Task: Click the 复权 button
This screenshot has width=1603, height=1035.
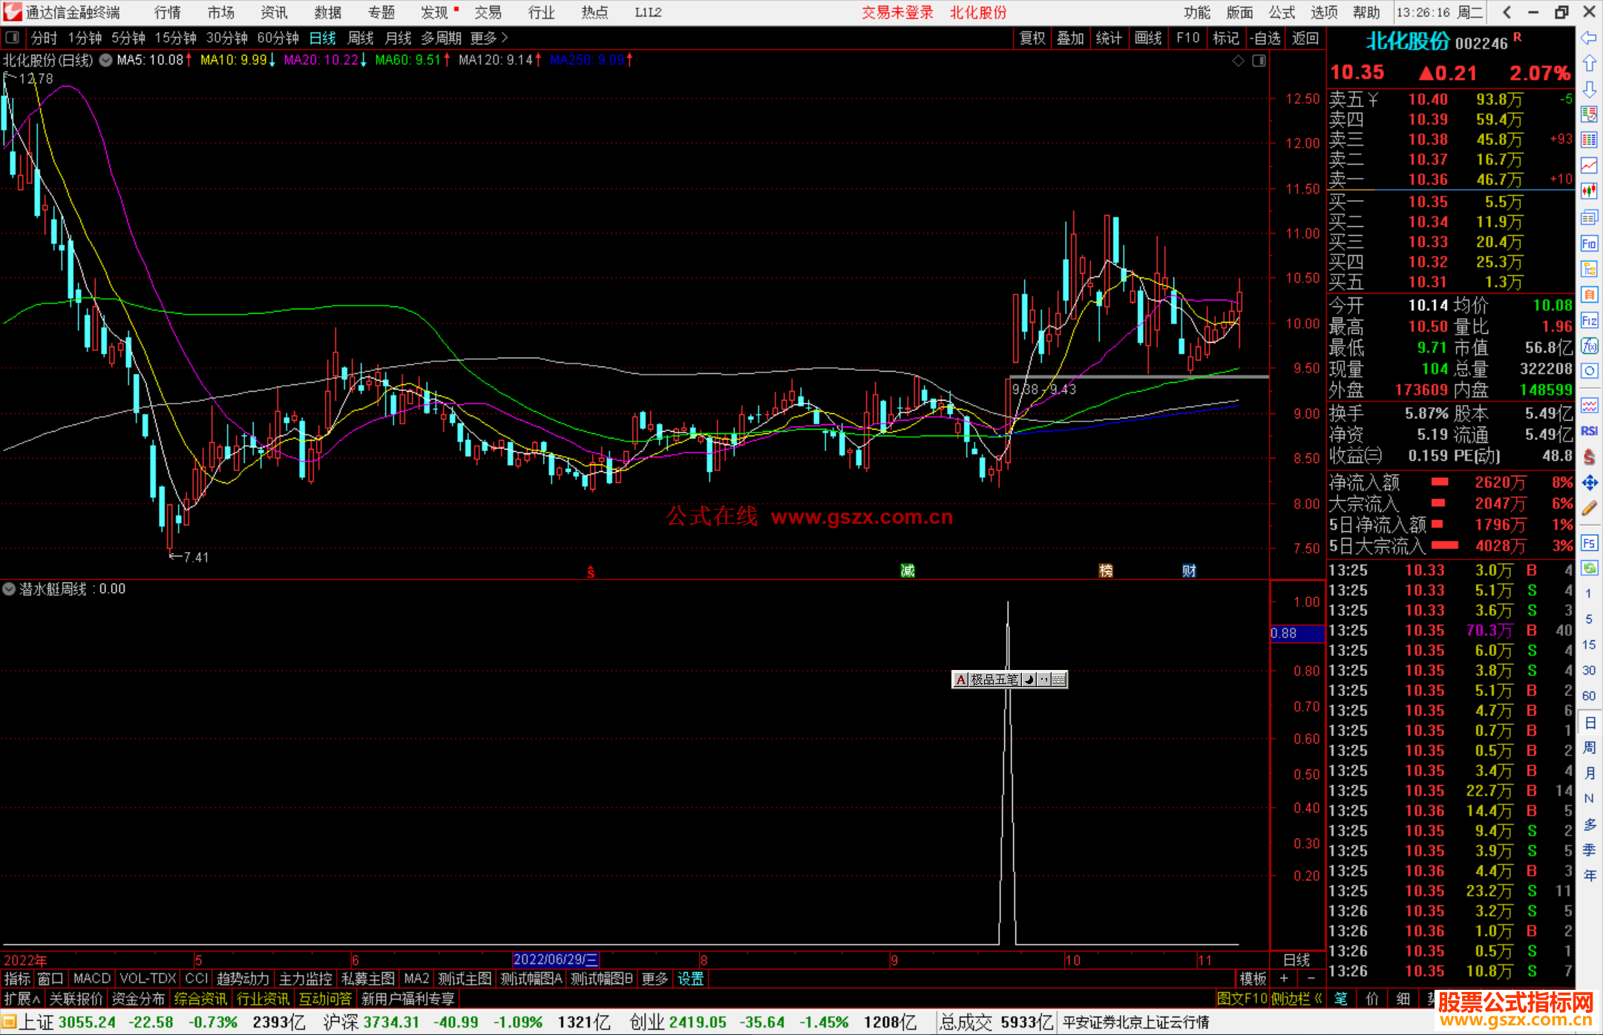Action: (1032, 38)
